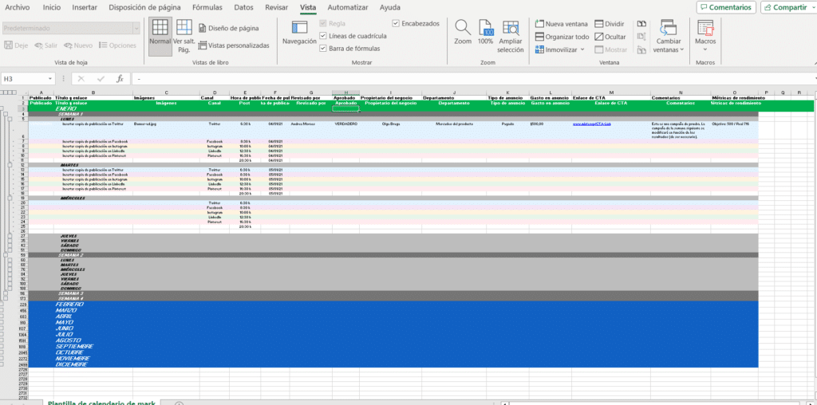Select column H header
This screenshot has height=405, width=817.
[x=345, y=92]
